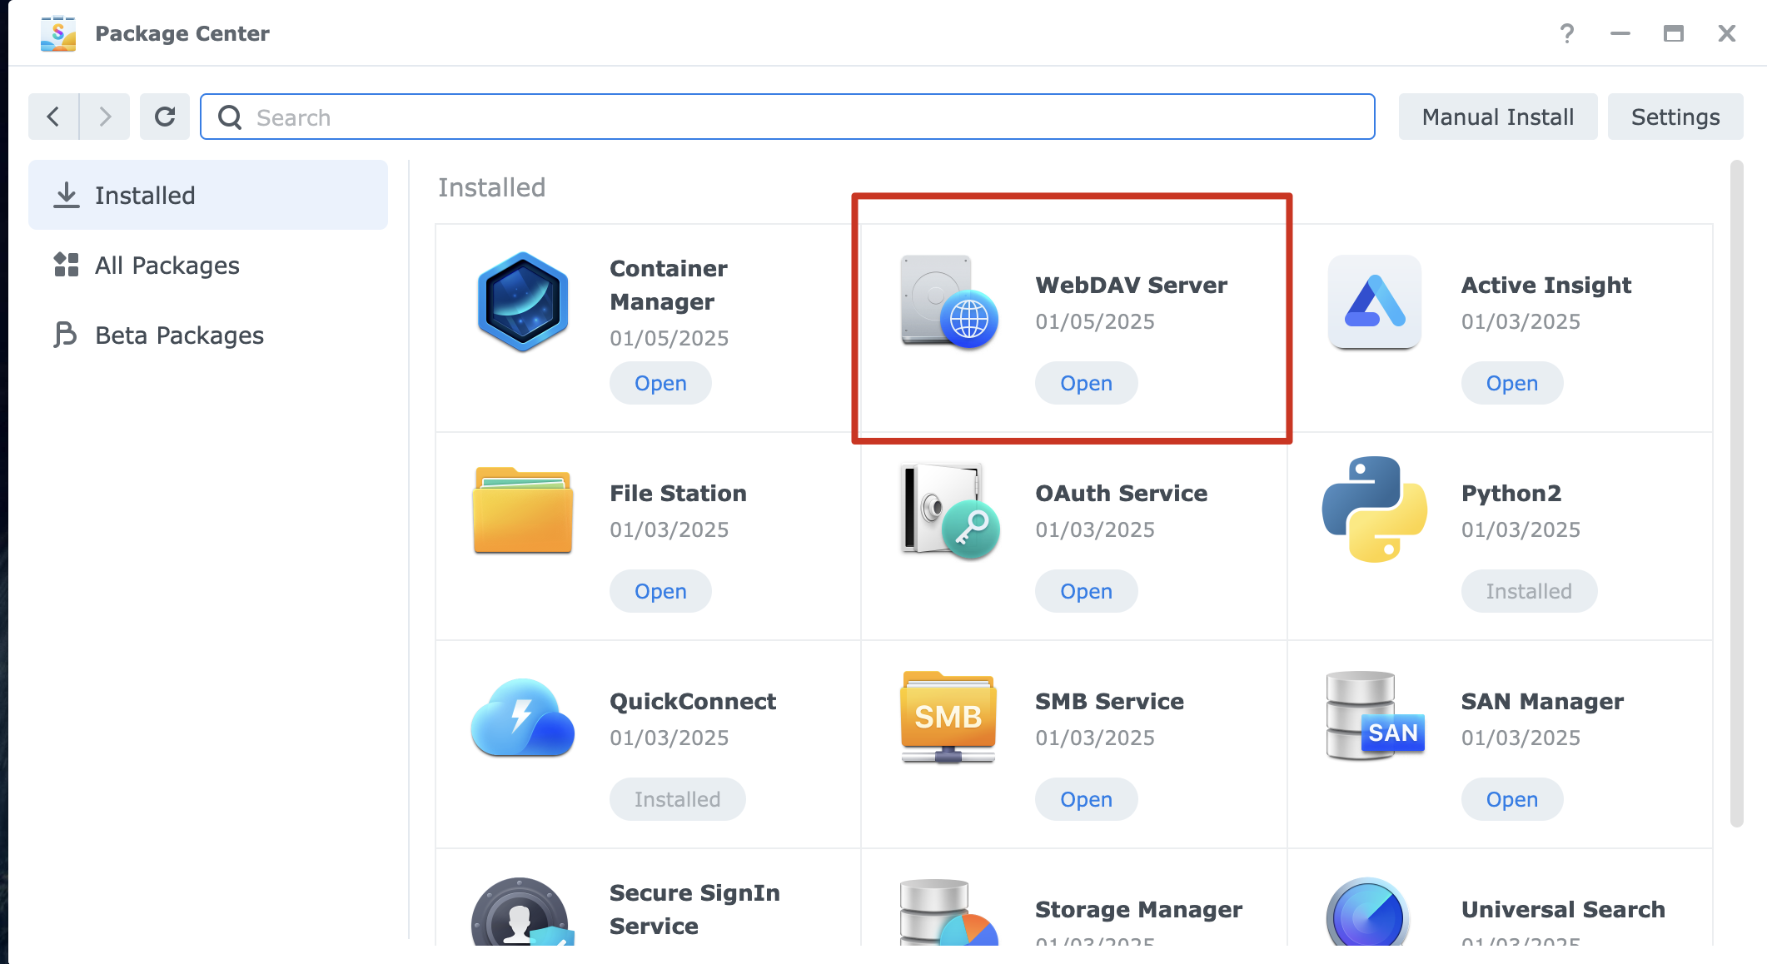Click the WebDAV Server title
The image size is (1767, 964).
pyautogui.click(x=1131, y=285)
